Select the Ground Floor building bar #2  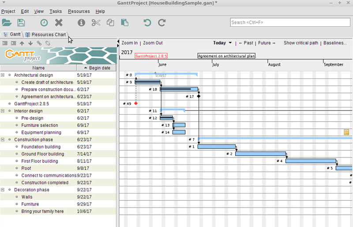pyautogui.click(x=260, y=154)
